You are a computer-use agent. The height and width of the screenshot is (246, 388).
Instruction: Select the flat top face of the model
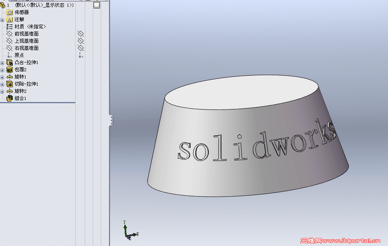point(241,92)
